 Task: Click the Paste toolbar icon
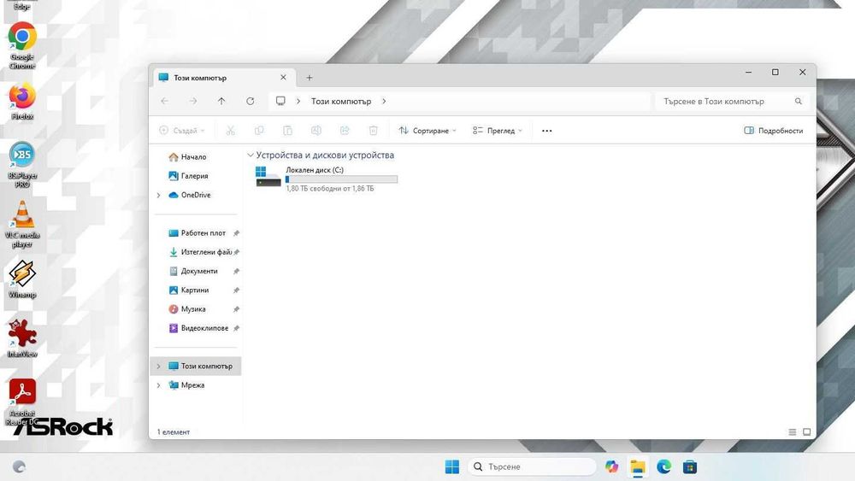[287, 131]
